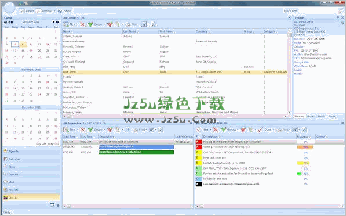Open the Options menu

coord(45,11)
